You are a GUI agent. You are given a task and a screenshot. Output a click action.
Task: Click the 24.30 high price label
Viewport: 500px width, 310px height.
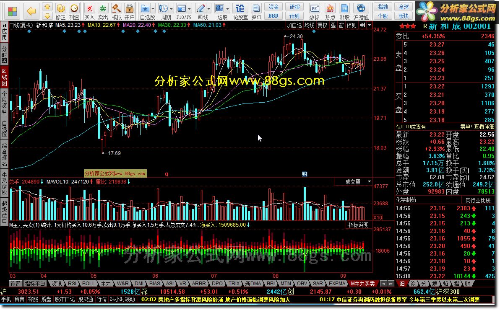coord(296,36)
